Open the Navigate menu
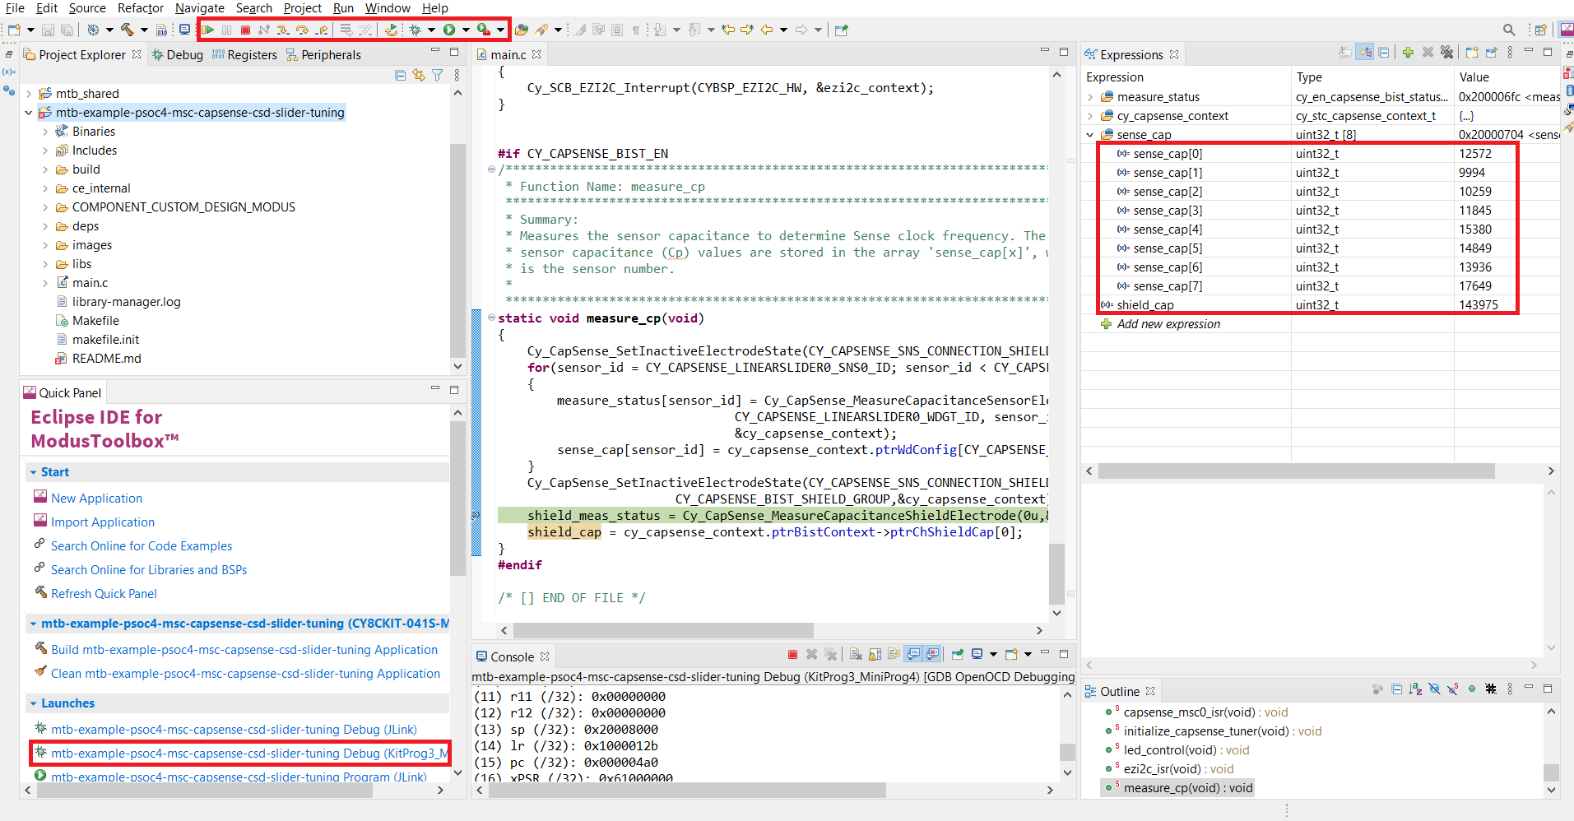 [199, 8]
